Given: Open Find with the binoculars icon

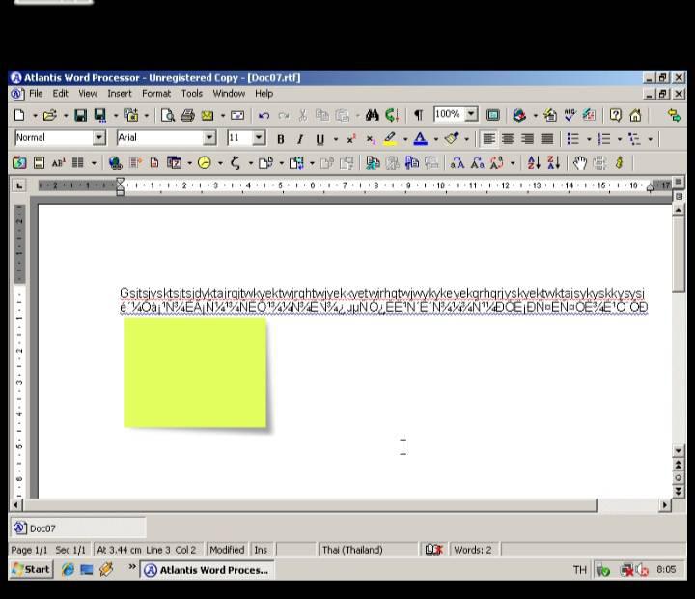Looking at the screenshot, I should (373, 115).
